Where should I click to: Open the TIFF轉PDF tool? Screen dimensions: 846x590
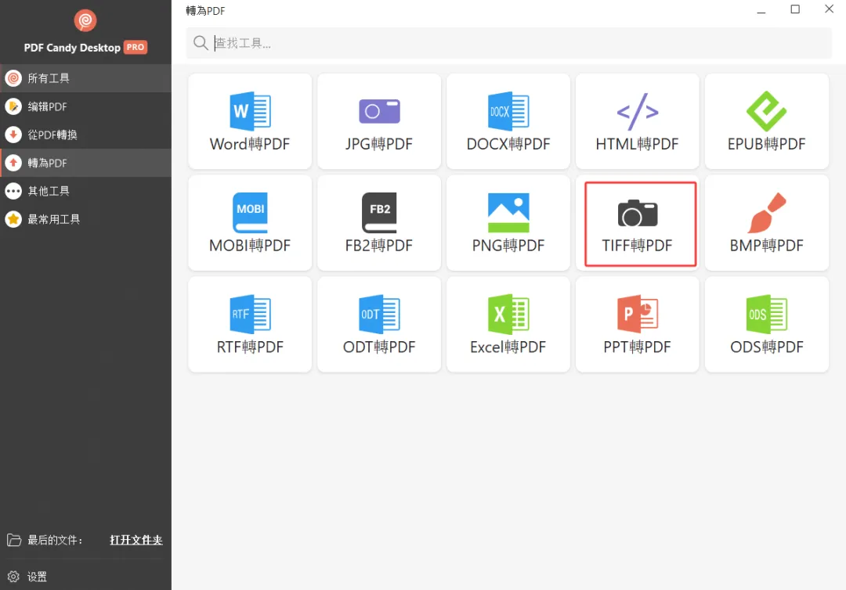(637, 222)
